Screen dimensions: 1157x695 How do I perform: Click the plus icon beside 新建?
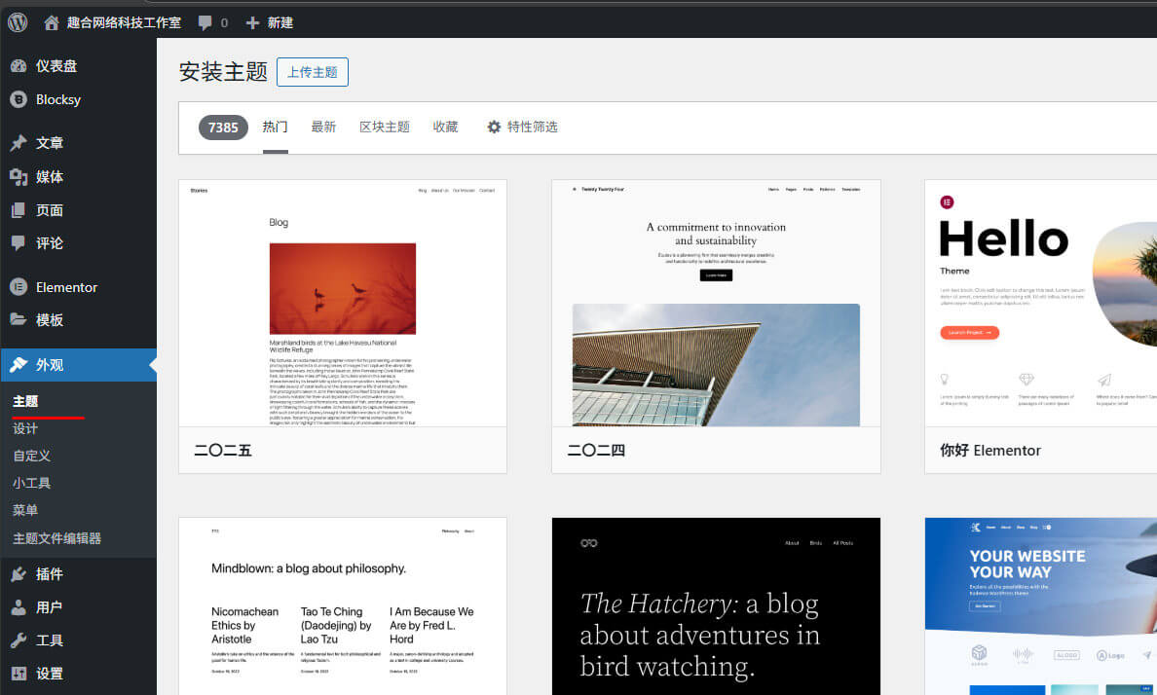(x=252, y=22)
